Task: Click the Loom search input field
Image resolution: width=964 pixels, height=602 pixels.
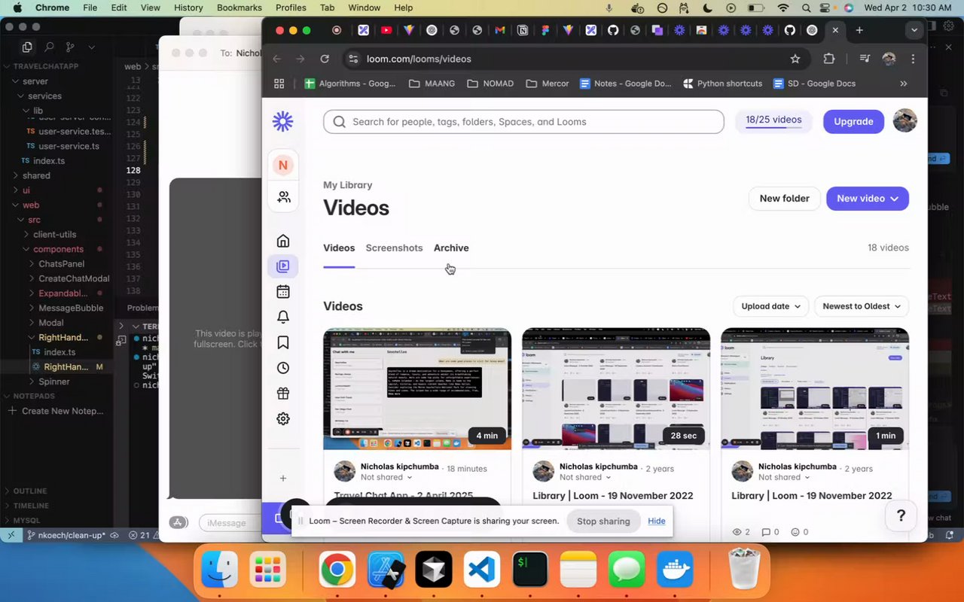Action: [x=523, y=122]
